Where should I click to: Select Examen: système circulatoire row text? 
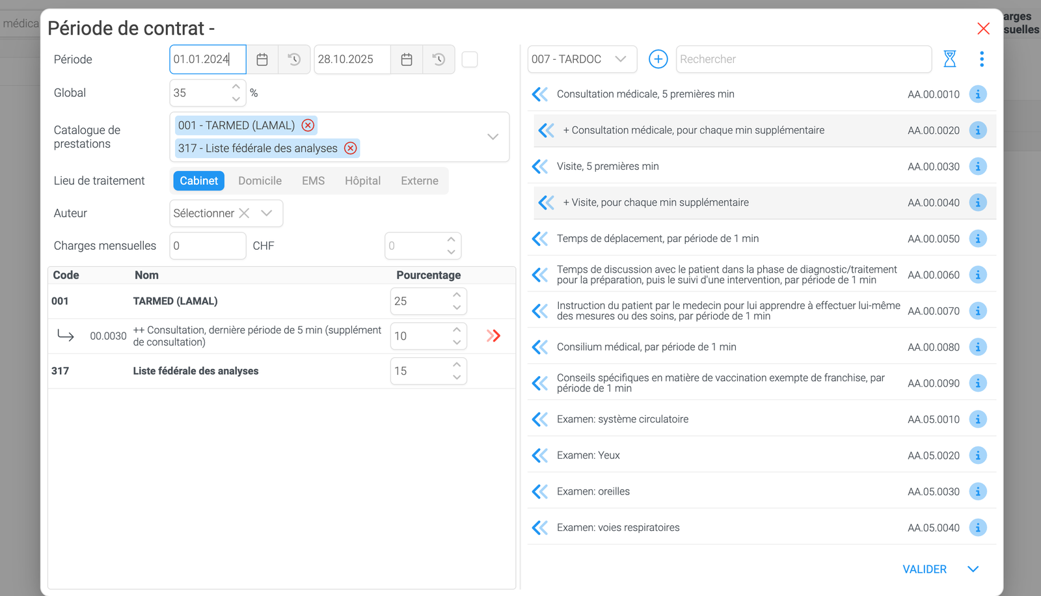pyautogui.click(x=623, y=419)
